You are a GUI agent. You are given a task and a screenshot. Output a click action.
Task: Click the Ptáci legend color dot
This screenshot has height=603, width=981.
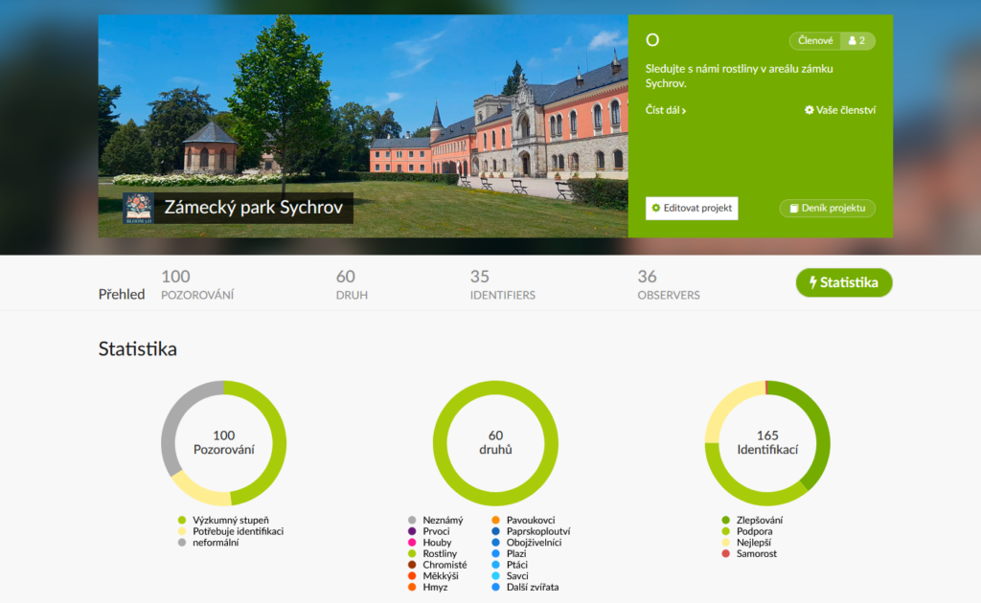(x=495, y=565)
